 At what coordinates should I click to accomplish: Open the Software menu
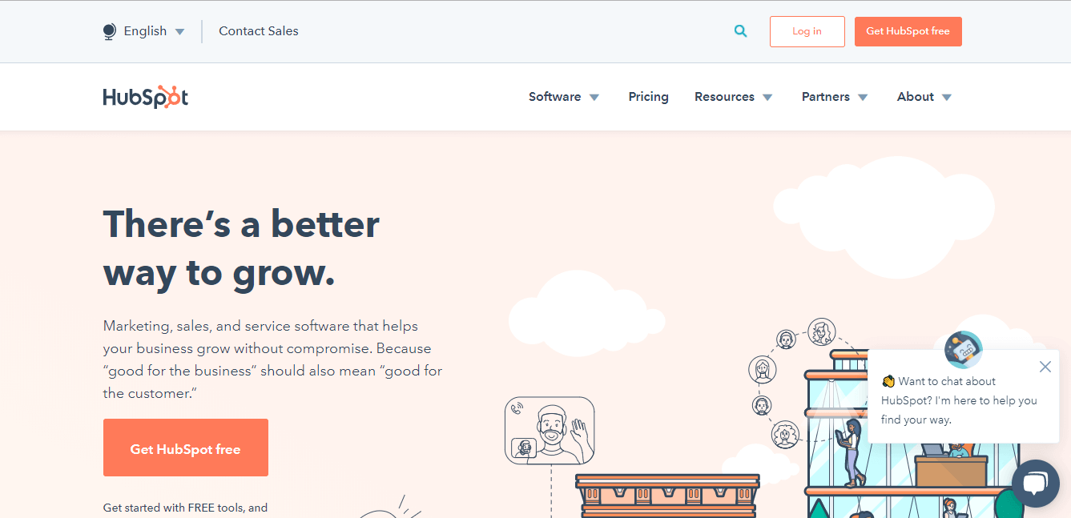point(554,97)
